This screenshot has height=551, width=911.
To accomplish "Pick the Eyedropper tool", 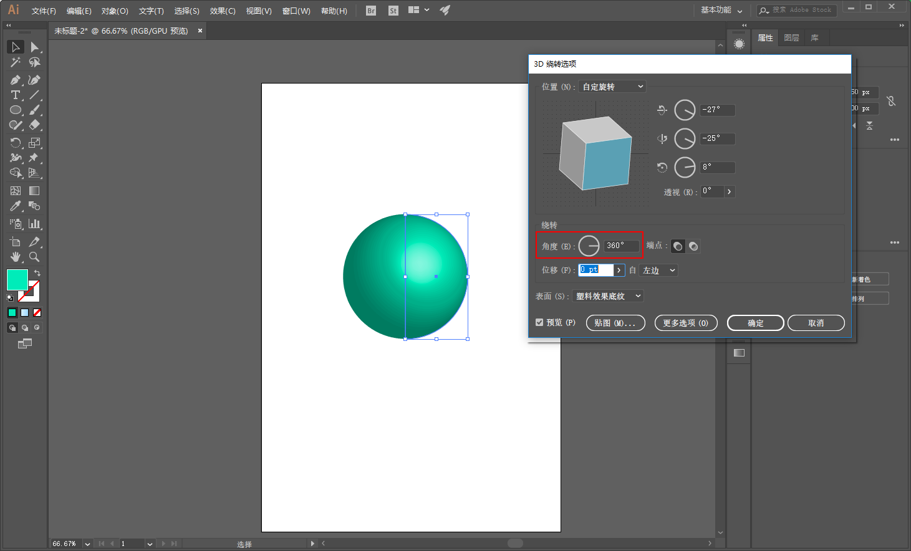I will tap(16, 206).
